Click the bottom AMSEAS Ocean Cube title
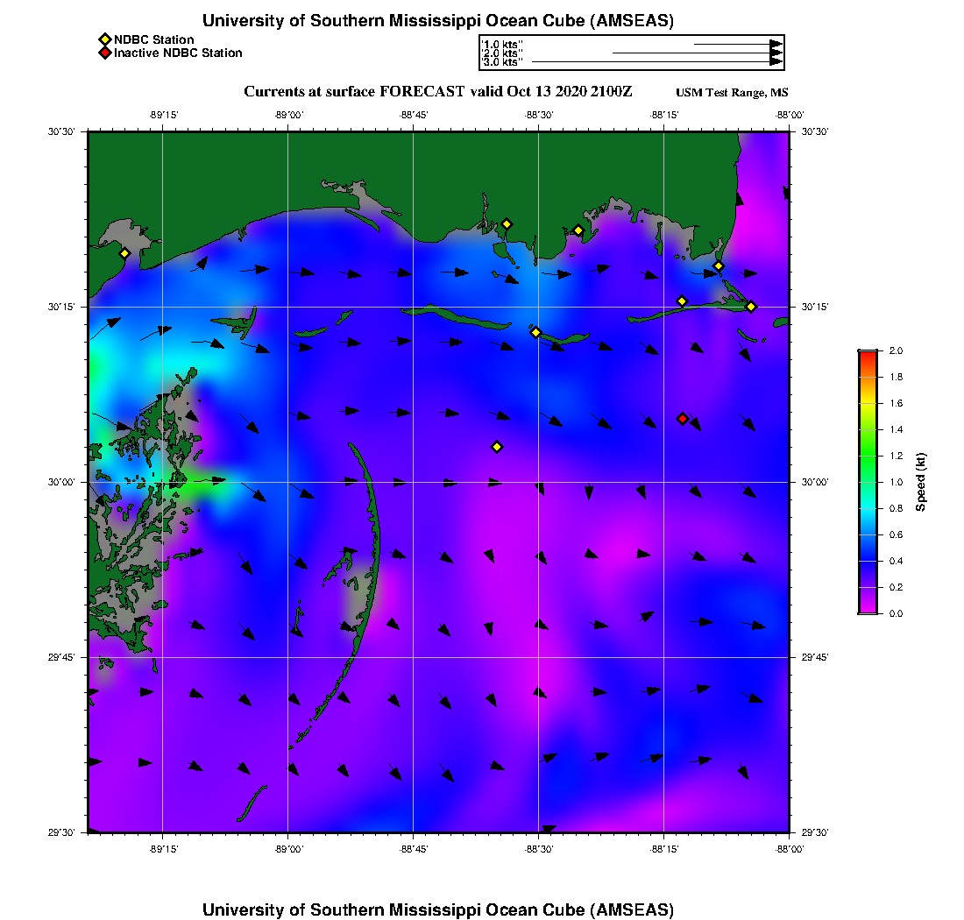Image resolution: width=964 pixels, height=920 pixels. 438,909
